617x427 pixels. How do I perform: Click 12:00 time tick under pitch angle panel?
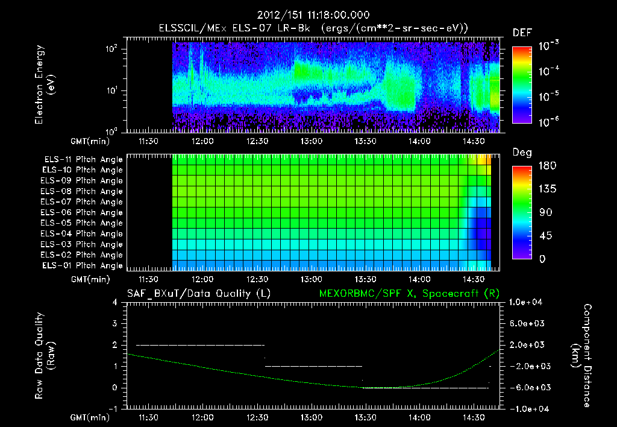(x=202, y=280)
